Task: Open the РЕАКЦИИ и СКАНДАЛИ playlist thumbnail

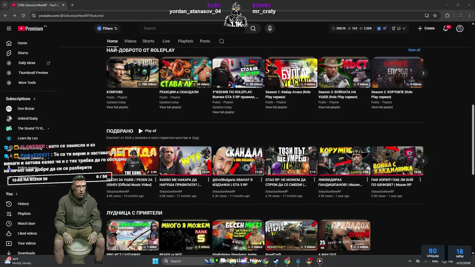Action: point(186,73)
